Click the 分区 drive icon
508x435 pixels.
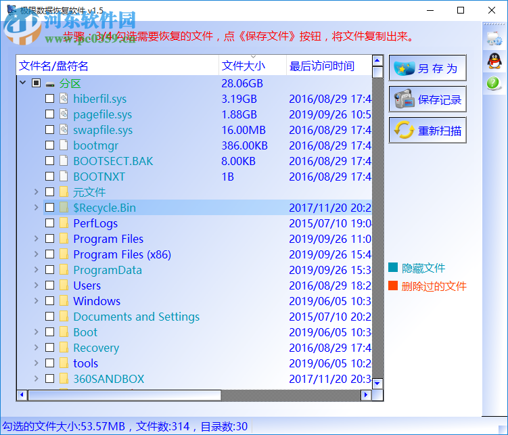pos(50,84)
